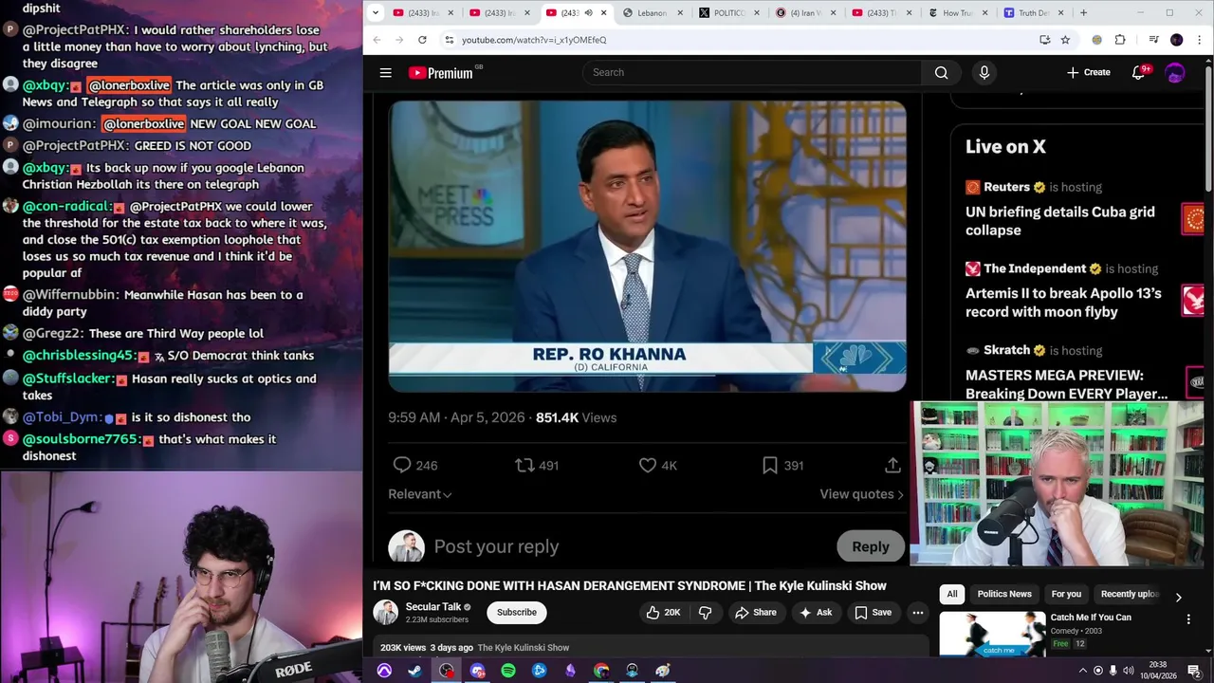This screenshot has width=1214, height=683.
Task: Click the tweet Reply button
Action: pyautogui.click(x=871, y=546)
